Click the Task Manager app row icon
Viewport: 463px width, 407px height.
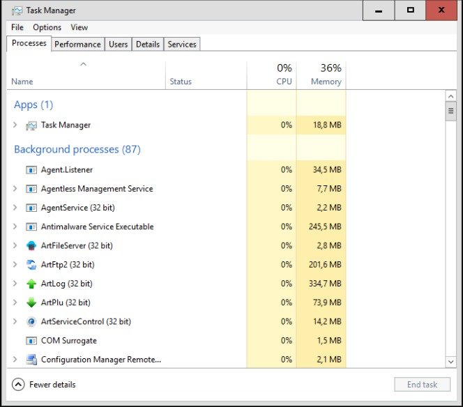(x=31, y=125)
